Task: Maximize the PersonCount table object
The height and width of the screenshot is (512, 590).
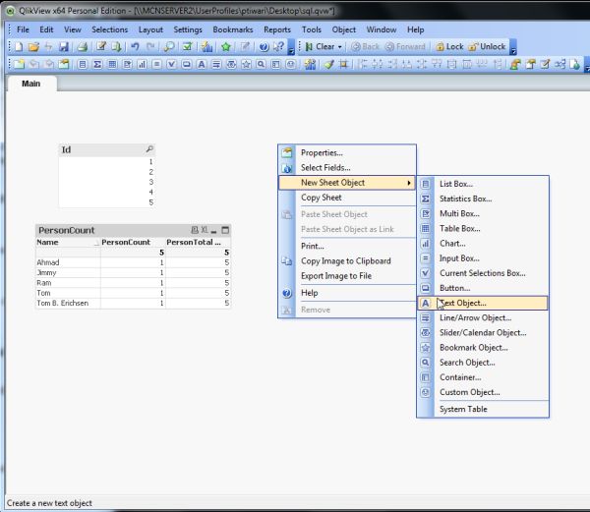Action: click(x=225, y=230)
